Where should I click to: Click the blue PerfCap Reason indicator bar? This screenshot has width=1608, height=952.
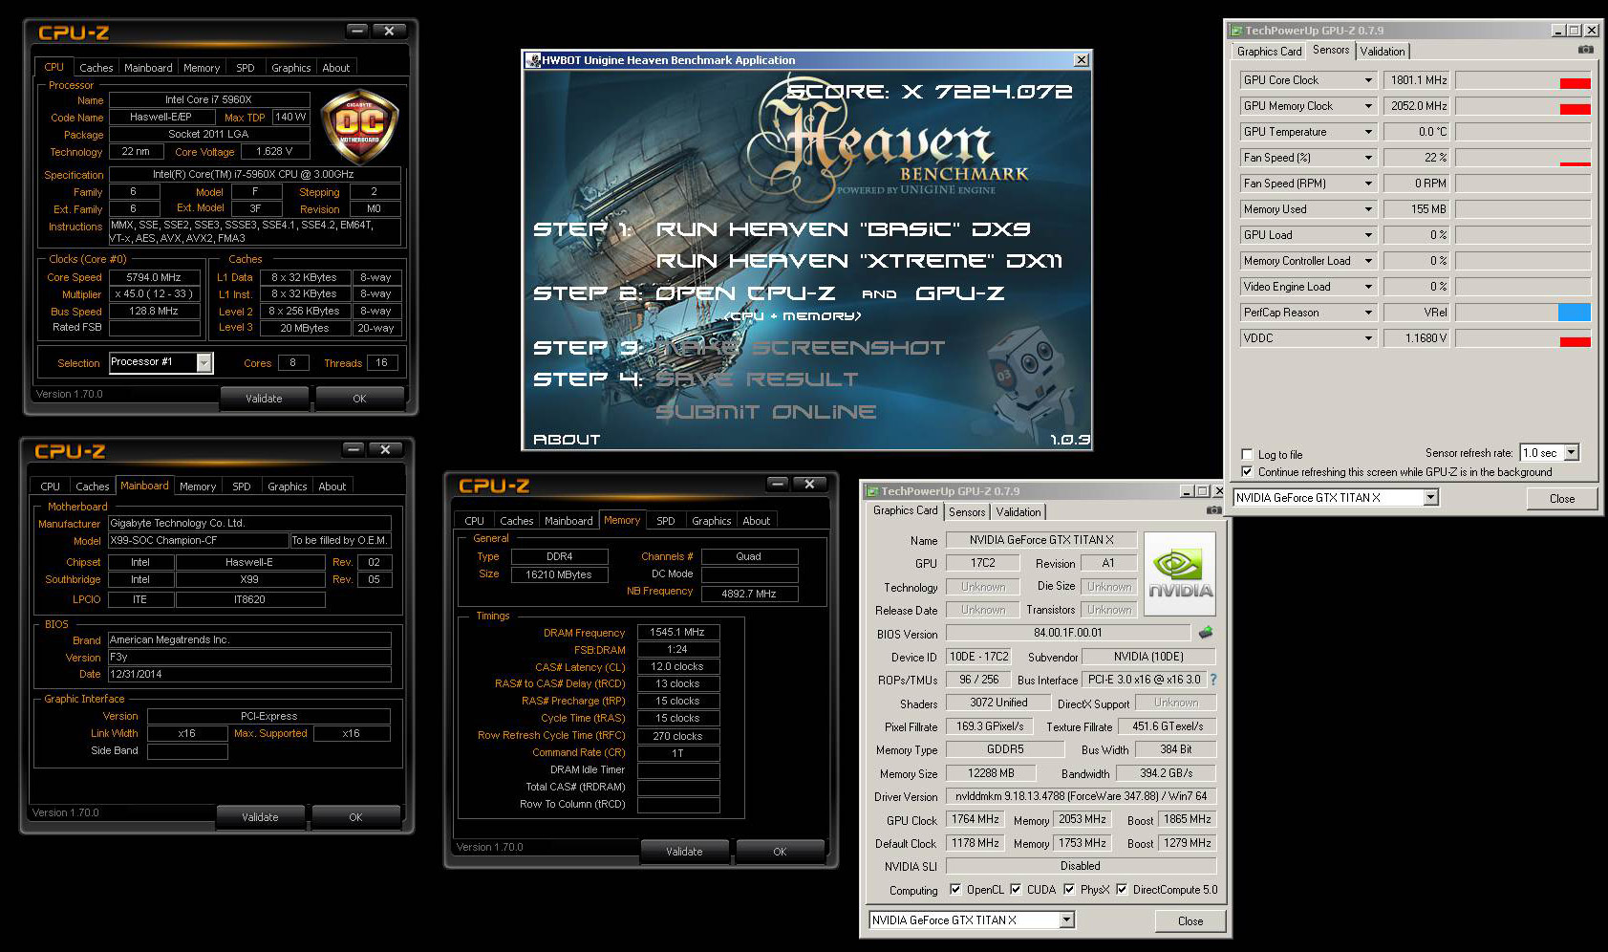click(1574, 313)
